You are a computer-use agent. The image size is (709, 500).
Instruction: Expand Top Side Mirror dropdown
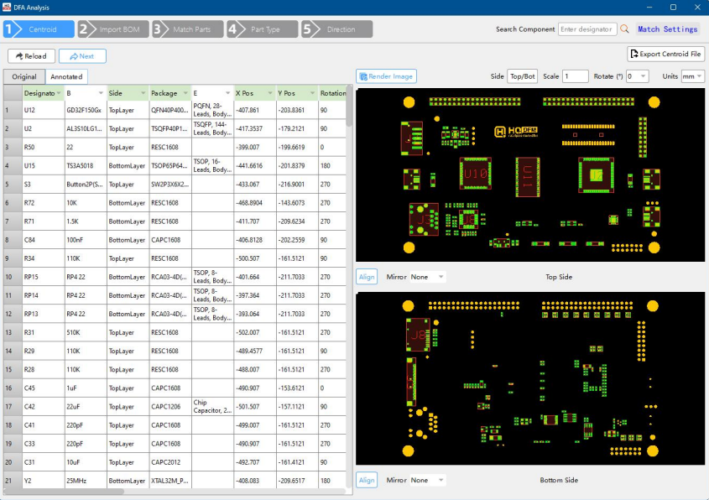click(x=427, y=276)
